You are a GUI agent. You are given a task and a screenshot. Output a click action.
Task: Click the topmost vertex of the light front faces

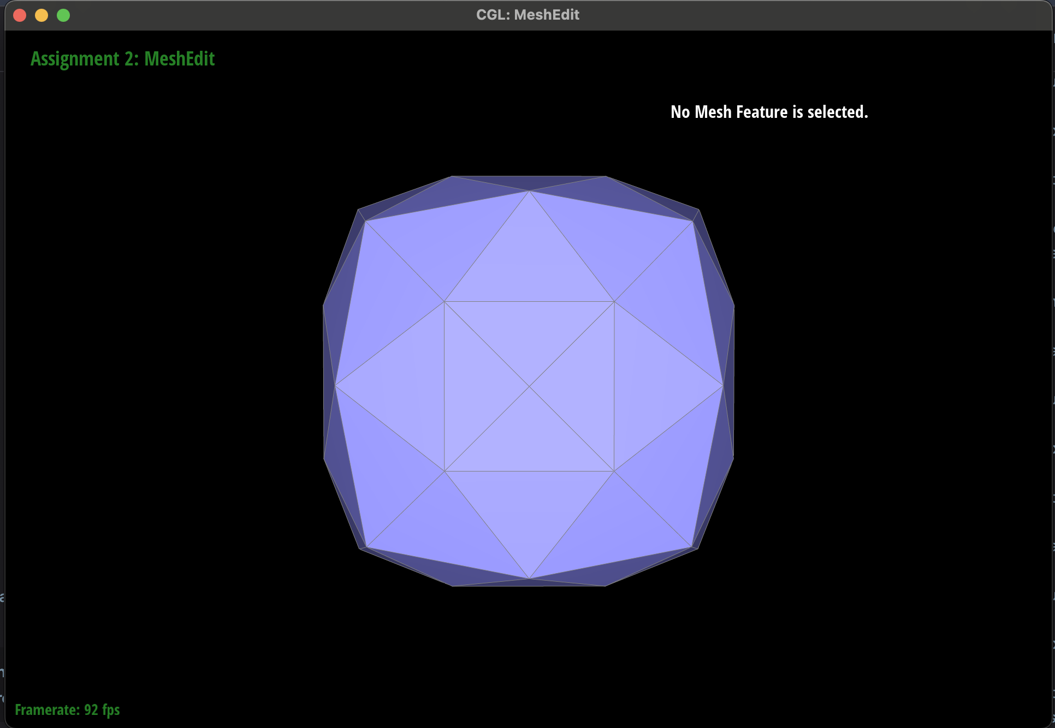click(x=529, y=191)
